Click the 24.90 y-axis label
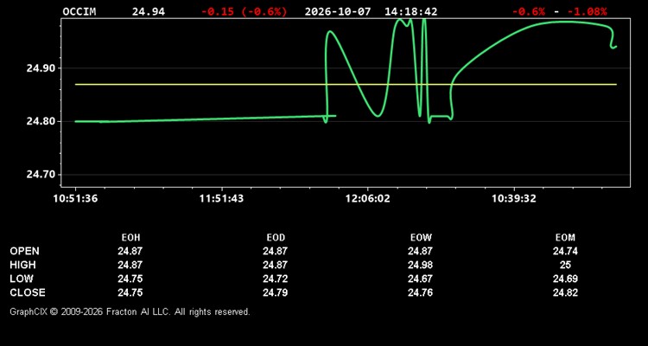Screen dimensions: 648x346 click(x=41, y=68)
